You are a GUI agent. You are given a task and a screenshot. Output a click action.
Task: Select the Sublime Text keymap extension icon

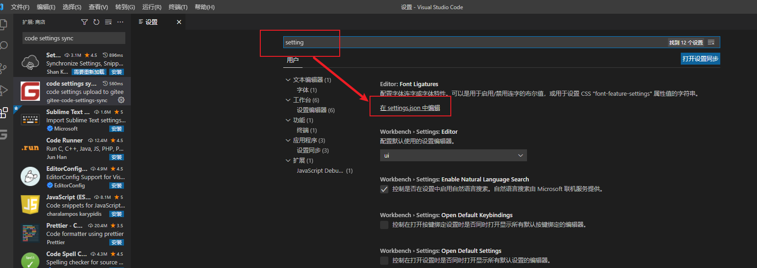[x=30, y=120]
